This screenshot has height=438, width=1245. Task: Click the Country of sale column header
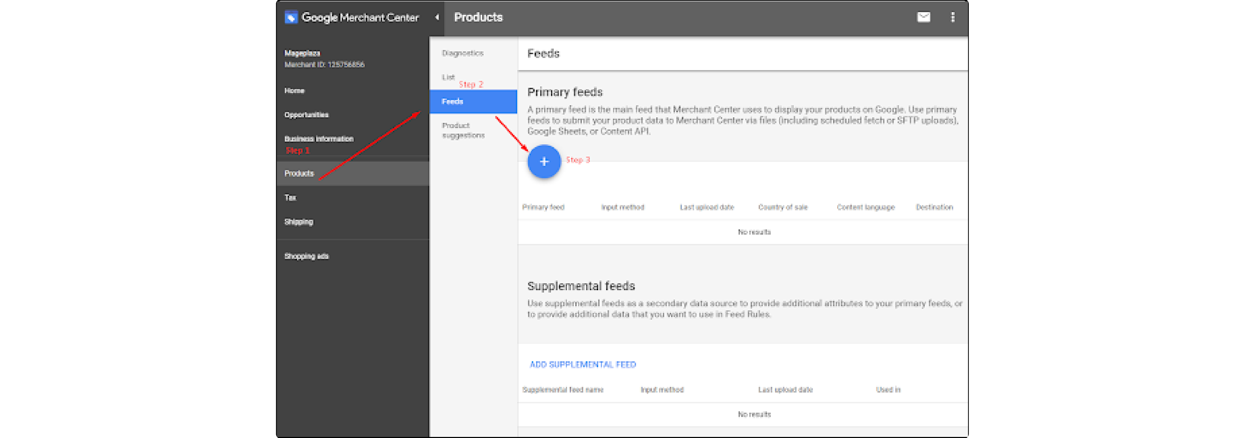click(x=783, y=207)
